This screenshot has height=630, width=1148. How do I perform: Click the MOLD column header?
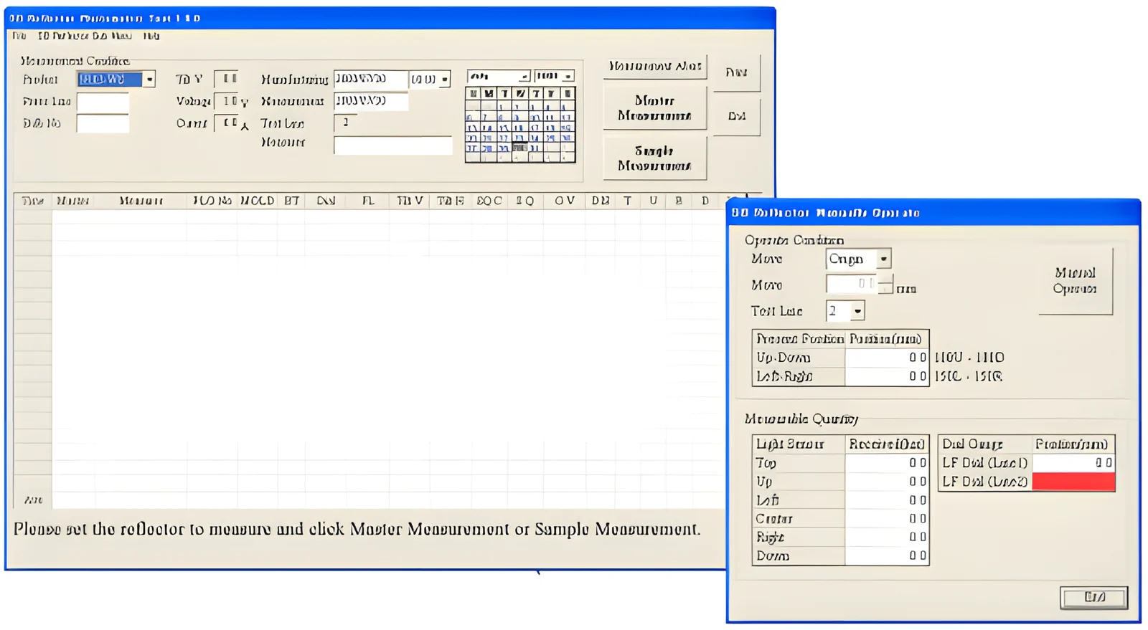pos(257,201)
